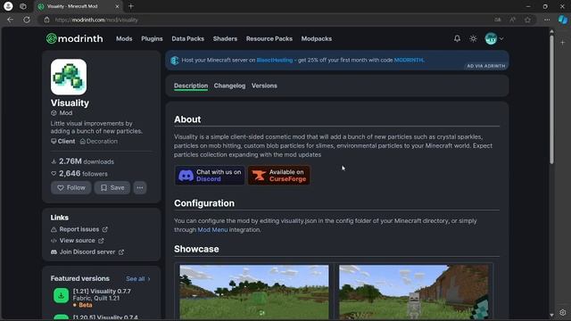Viewport: 571px width, 321px height.
Task: Open the Mod Menu link
Action: (x=212, y=230)
